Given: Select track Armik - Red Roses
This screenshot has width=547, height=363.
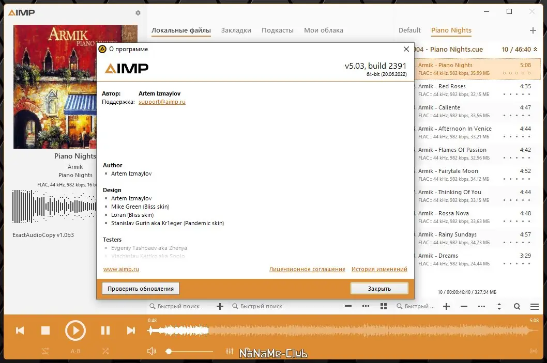Looking at the screenshot, I should pos(477,90).
